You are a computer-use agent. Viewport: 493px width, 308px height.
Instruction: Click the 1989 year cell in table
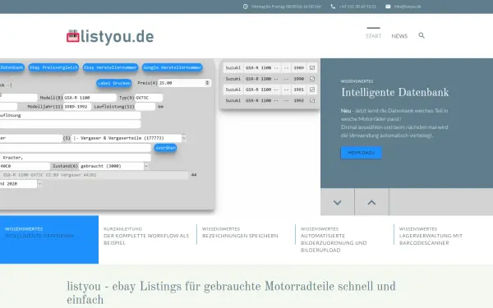pyautogui.click(x=299, y=67)
